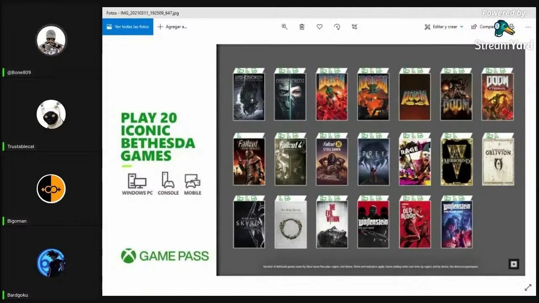Open the View all photos button

click(128, 27)
